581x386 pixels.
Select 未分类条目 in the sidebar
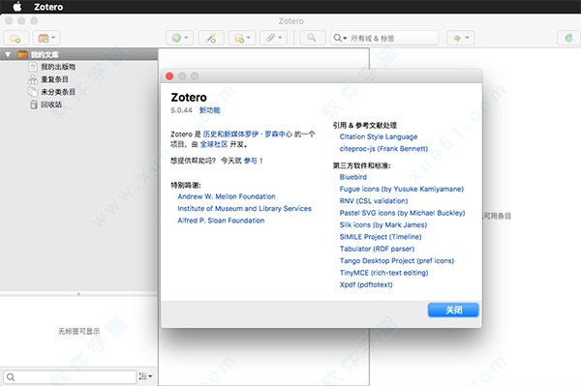pyautogui.click(x=58, y=92)
